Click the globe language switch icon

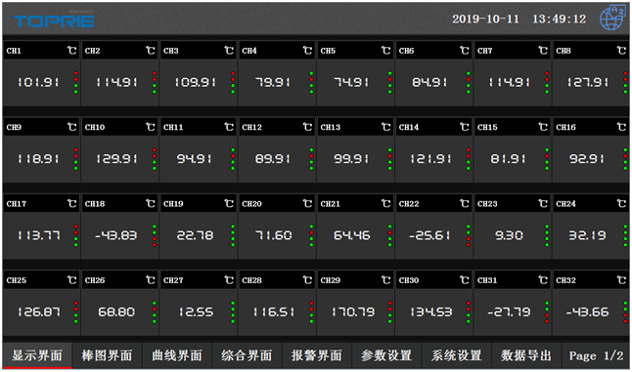[613, 19]
